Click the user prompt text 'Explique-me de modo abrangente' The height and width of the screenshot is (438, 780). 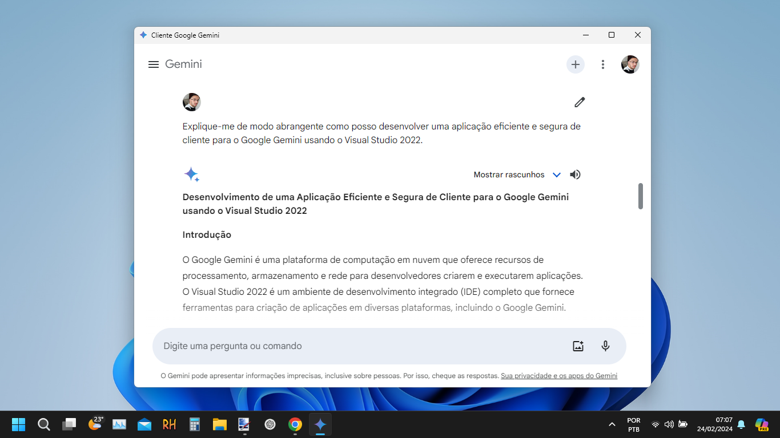pyautogui.click(x=381, y=133)
